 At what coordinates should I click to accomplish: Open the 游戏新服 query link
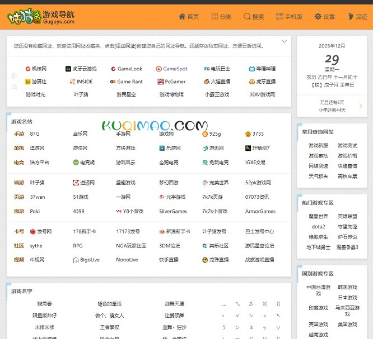(x=318, y=146)
